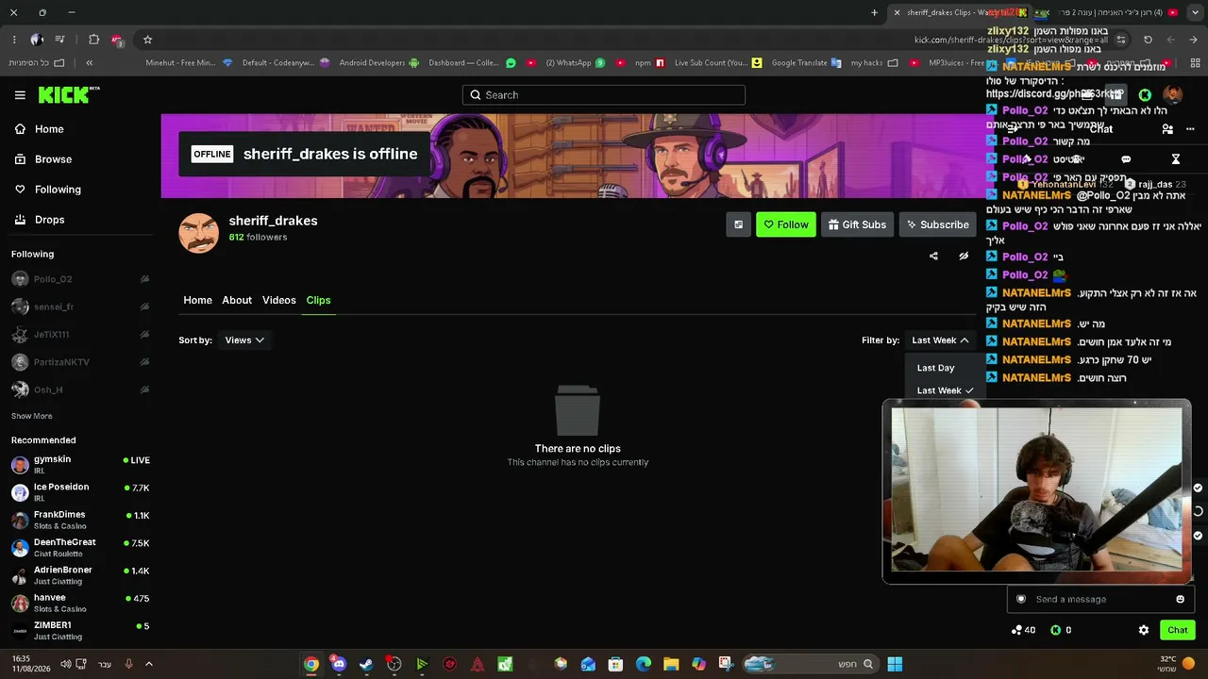Screen dimensions: 1208x679
Task: Click the taskbar volume icon
Action: pyautogui.click(x=65, y=664)
